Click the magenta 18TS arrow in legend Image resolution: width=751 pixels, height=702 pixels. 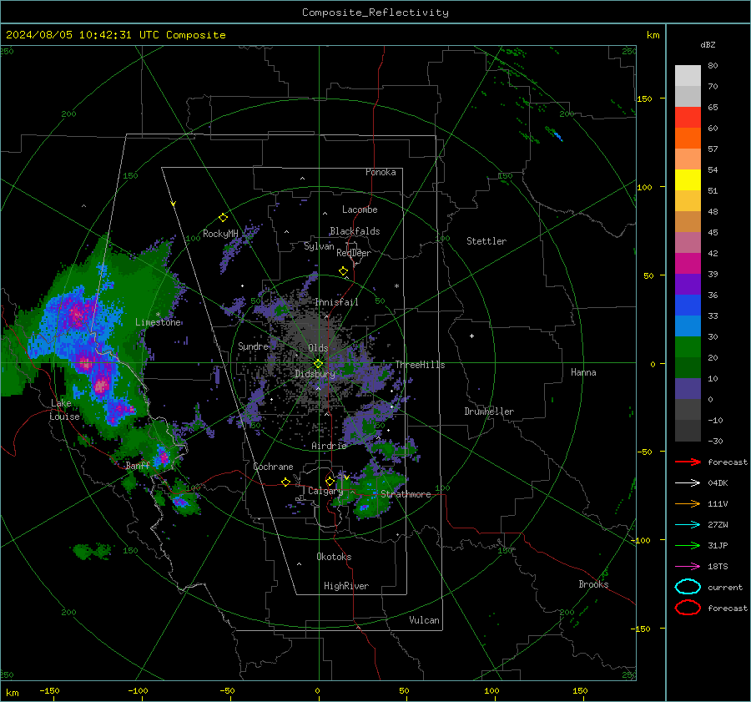click(688, 567)
